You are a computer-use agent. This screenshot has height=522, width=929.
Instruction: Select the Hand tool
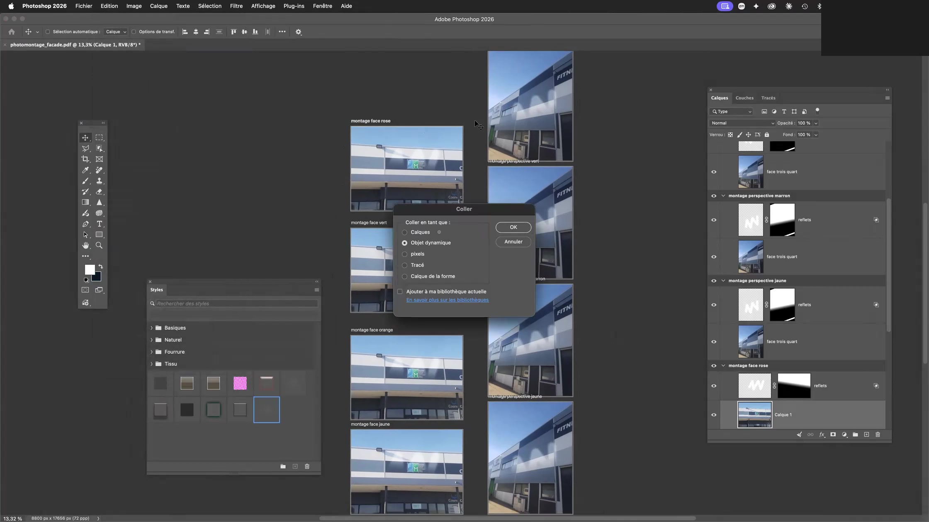coord(85,245)
